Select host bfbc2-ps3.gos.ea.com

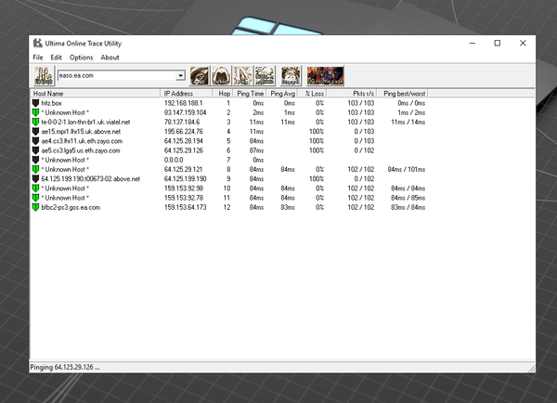(x=71, y=208)
